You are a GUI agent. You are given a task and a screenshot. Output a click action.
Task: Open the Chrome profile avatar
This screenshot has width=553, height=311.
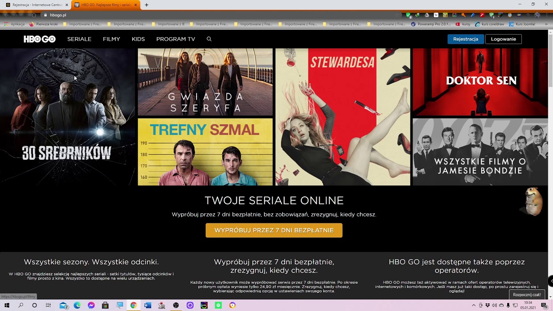[x=537, y=15]
